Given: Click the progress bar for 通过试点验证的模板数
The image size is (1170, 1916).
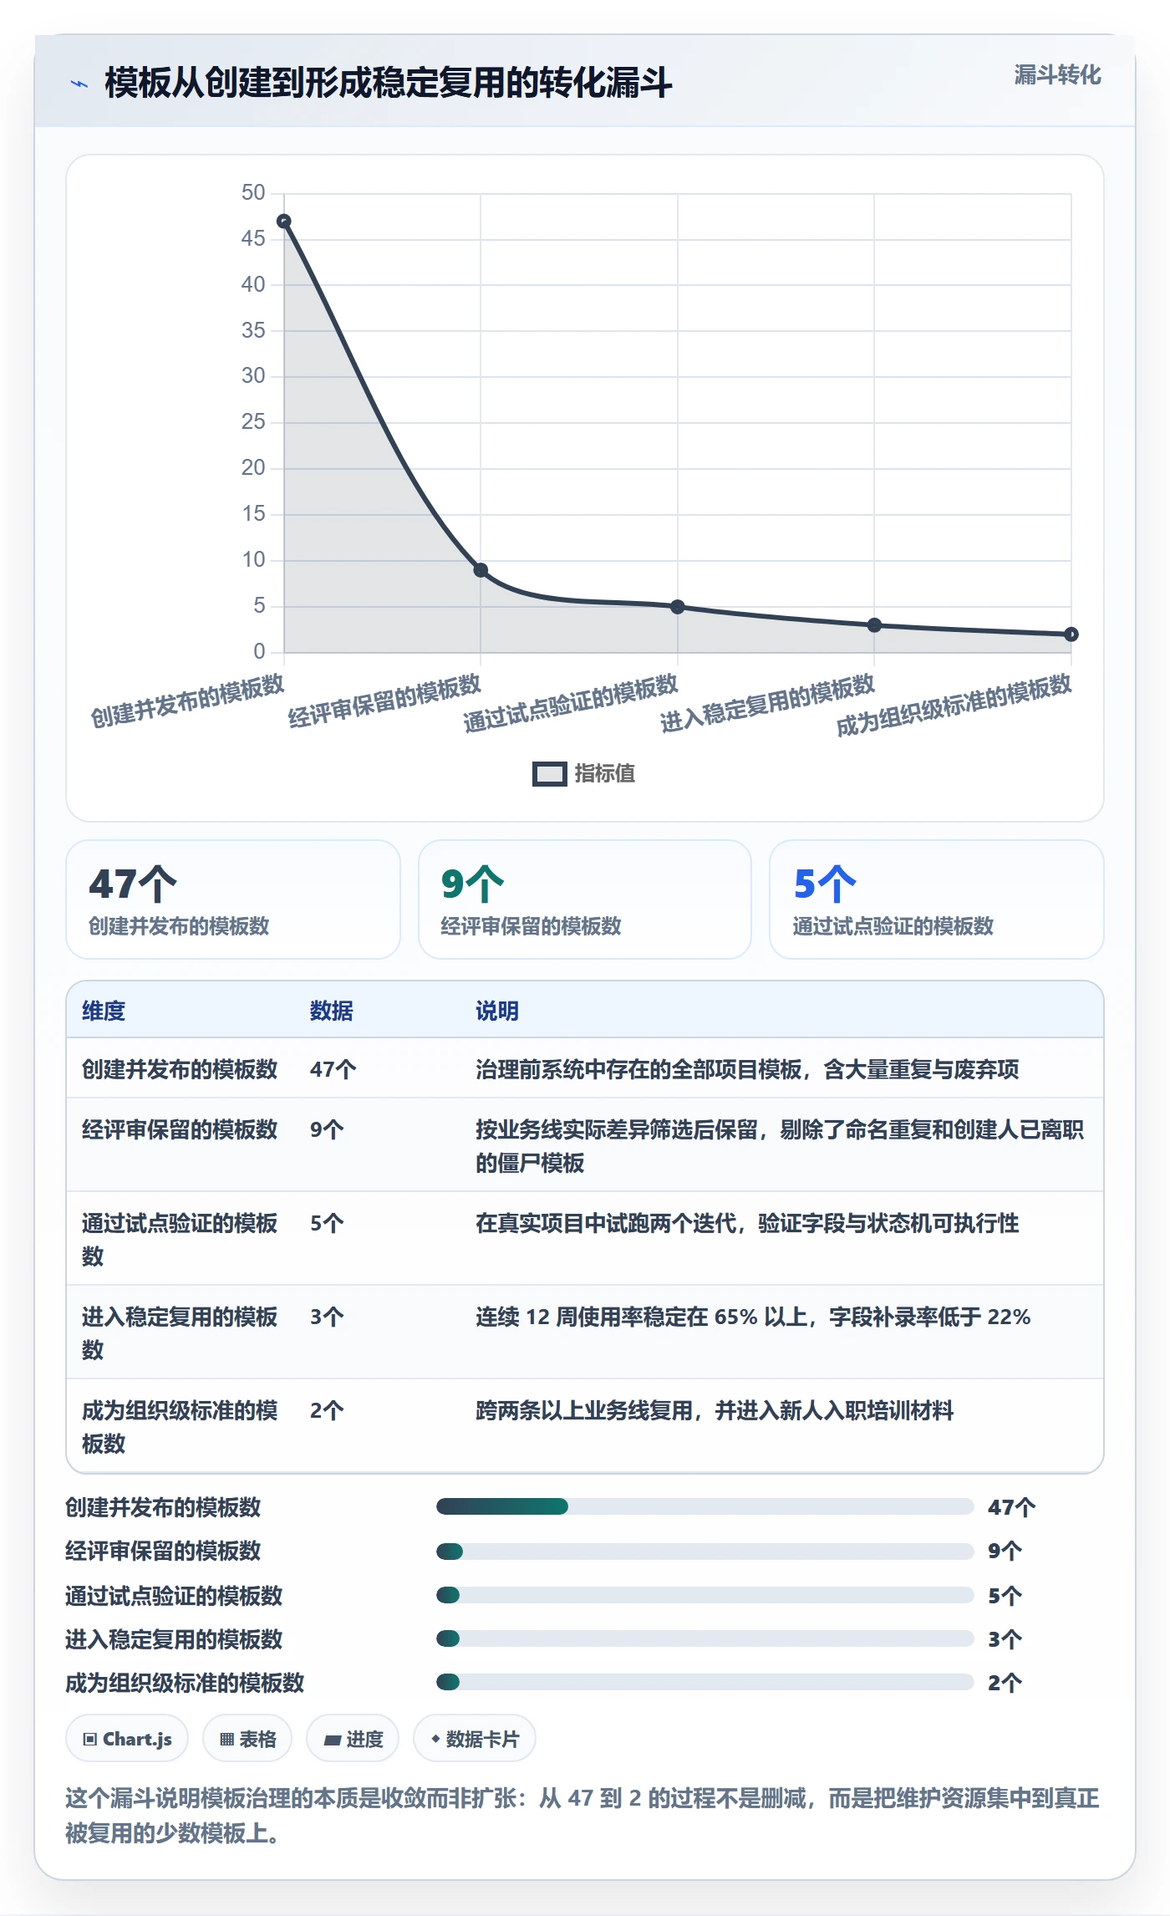Looking at the screenshot, I should coord(705,1595).
